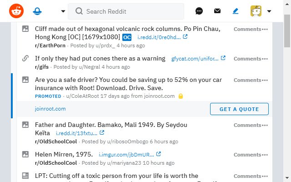291x182 pixels.
Task: Click the Reddit Snoo logo home icon
Action: (x=16, y=11)
